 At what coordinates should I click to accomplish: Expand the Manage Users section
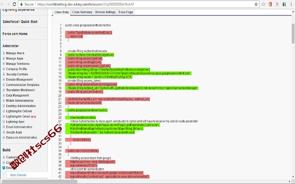(4, 53)
